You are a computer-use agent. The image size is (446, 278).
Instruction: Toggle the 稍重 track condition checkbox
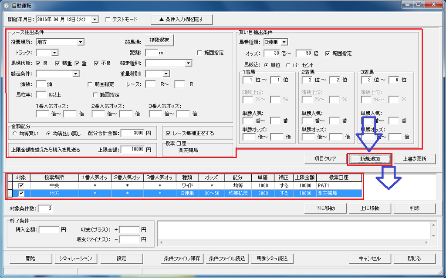point(58,63)
